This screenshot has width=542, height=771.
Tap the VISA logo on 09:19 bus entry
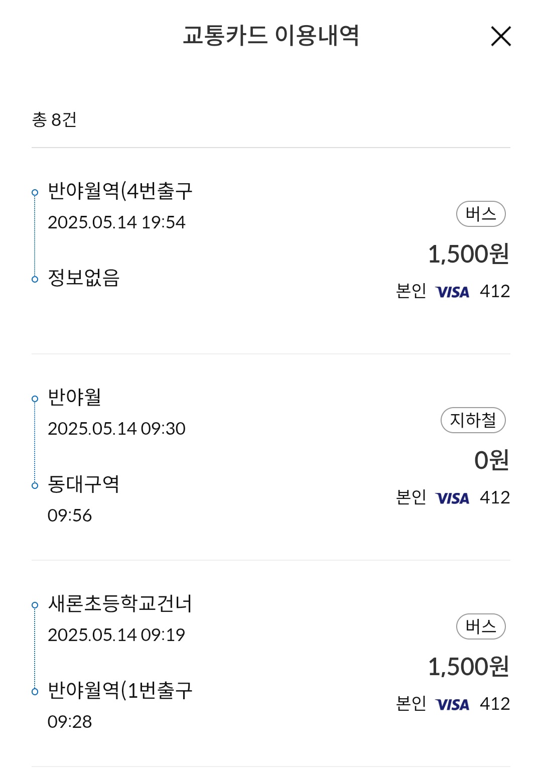pos(452,705)
